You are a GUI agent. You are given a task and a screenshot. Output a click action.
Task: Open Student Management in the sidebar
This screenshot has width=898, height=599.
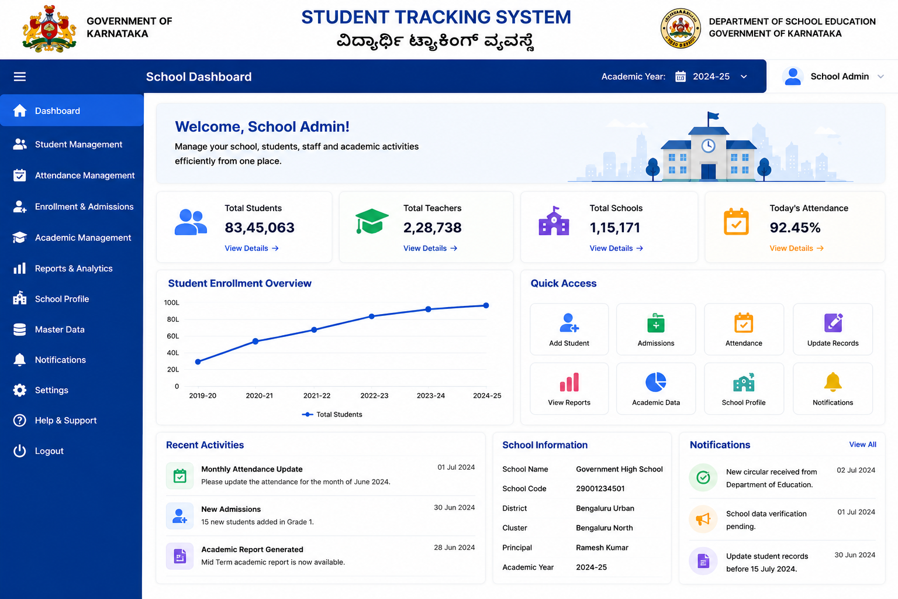tap(72, 144)
